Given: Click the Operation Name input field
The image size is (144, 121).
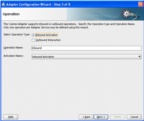Looking at the screenshot, I should tap(86, 48).
